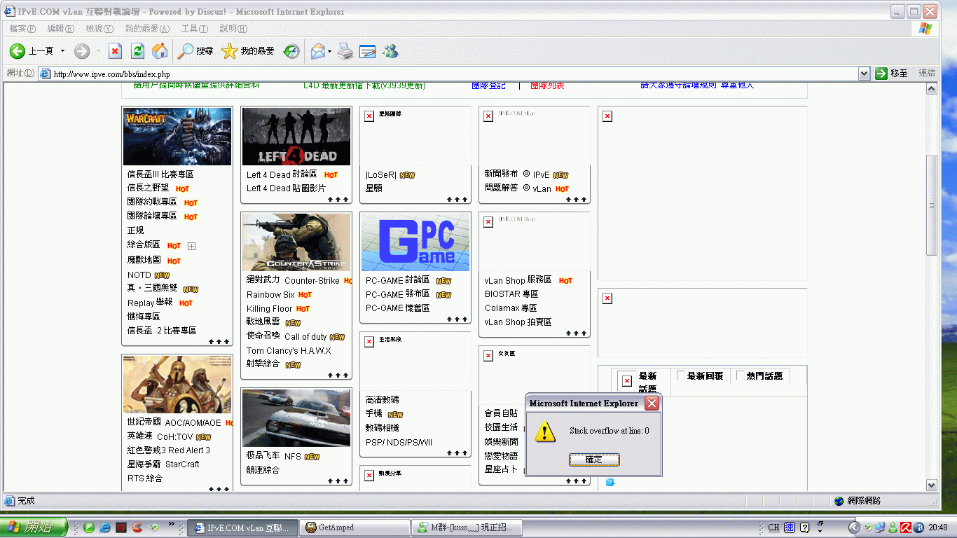The height and width of the screenshot is (538, 957).
Task: Open the 檢視 menu
Action: (99, 29)
